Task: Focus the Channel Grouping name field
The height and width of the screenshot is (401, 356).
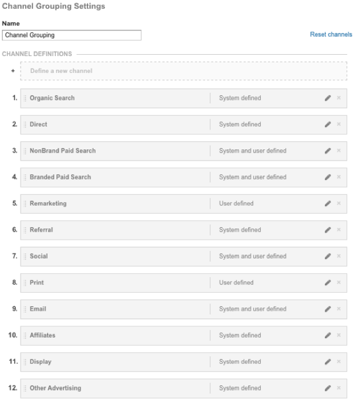Action: tap(72, 35)
